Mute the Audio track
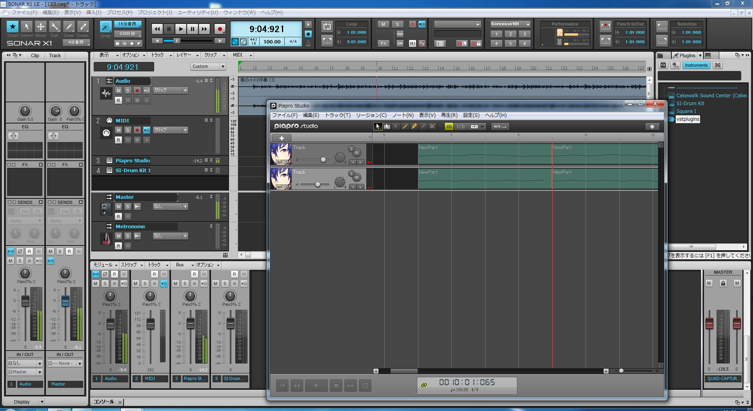This screenshot has width=753, height=411. coord(118,91)
